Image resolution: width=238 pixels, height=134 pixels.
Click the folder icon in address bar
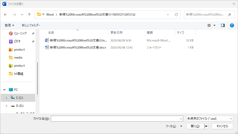pos(39,14)
